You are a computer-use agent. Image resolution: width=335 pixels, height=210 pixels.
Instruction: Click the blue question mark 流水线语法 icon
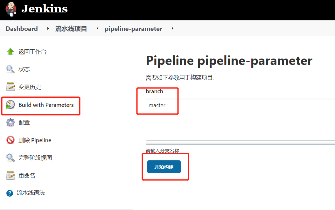[10, 193]
